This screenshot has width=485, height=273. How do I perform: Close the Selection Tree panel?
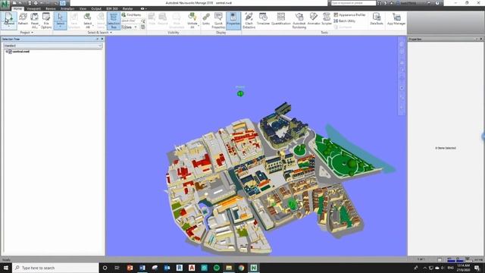coord(102,39)
